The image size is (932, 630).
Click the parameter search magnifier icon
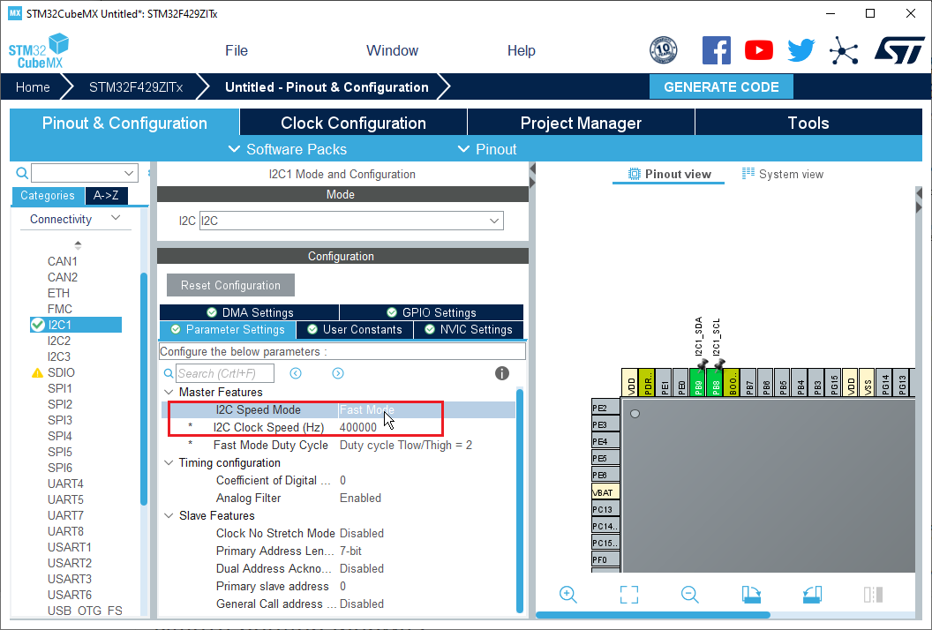click(x=169, y=373)
